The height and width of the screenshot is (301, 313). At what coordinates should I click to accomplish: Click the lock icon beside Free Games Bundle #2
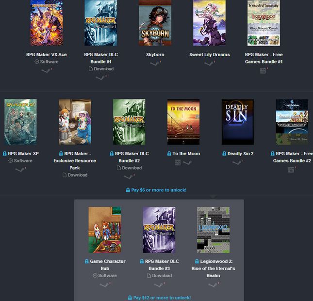[x=272, y=154]
